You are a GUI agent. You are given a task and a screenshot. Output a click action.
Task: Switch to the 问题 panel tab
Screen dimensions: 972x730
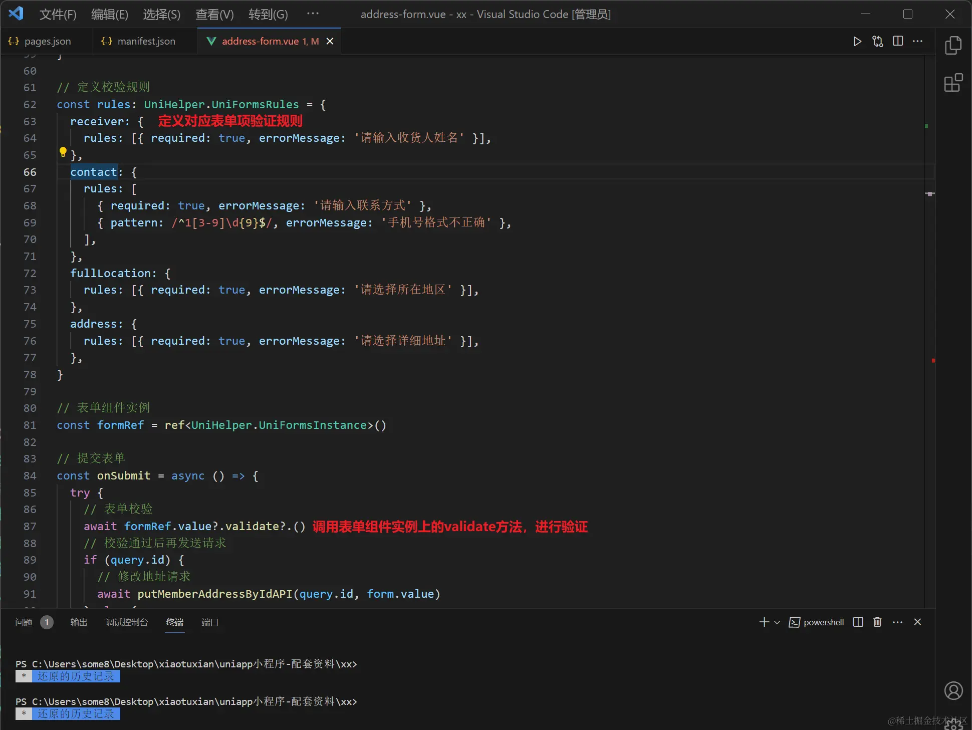[24, 622]
